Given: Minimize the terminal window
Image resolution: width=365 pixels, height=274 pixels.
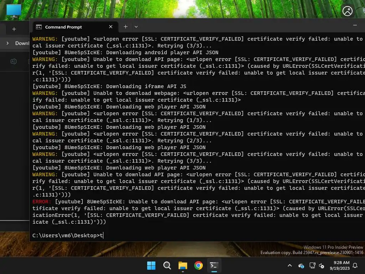Looking at the screenshot, I should [355, 25].
